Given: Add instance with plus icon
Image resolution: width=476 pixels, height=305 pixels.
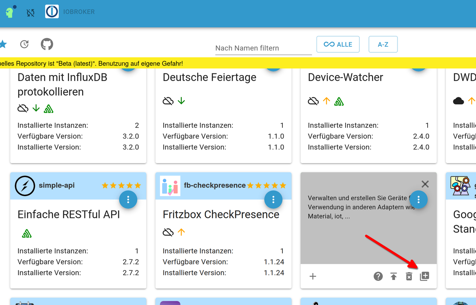Looking at the screenshot, I should click(x=313, y=276).
